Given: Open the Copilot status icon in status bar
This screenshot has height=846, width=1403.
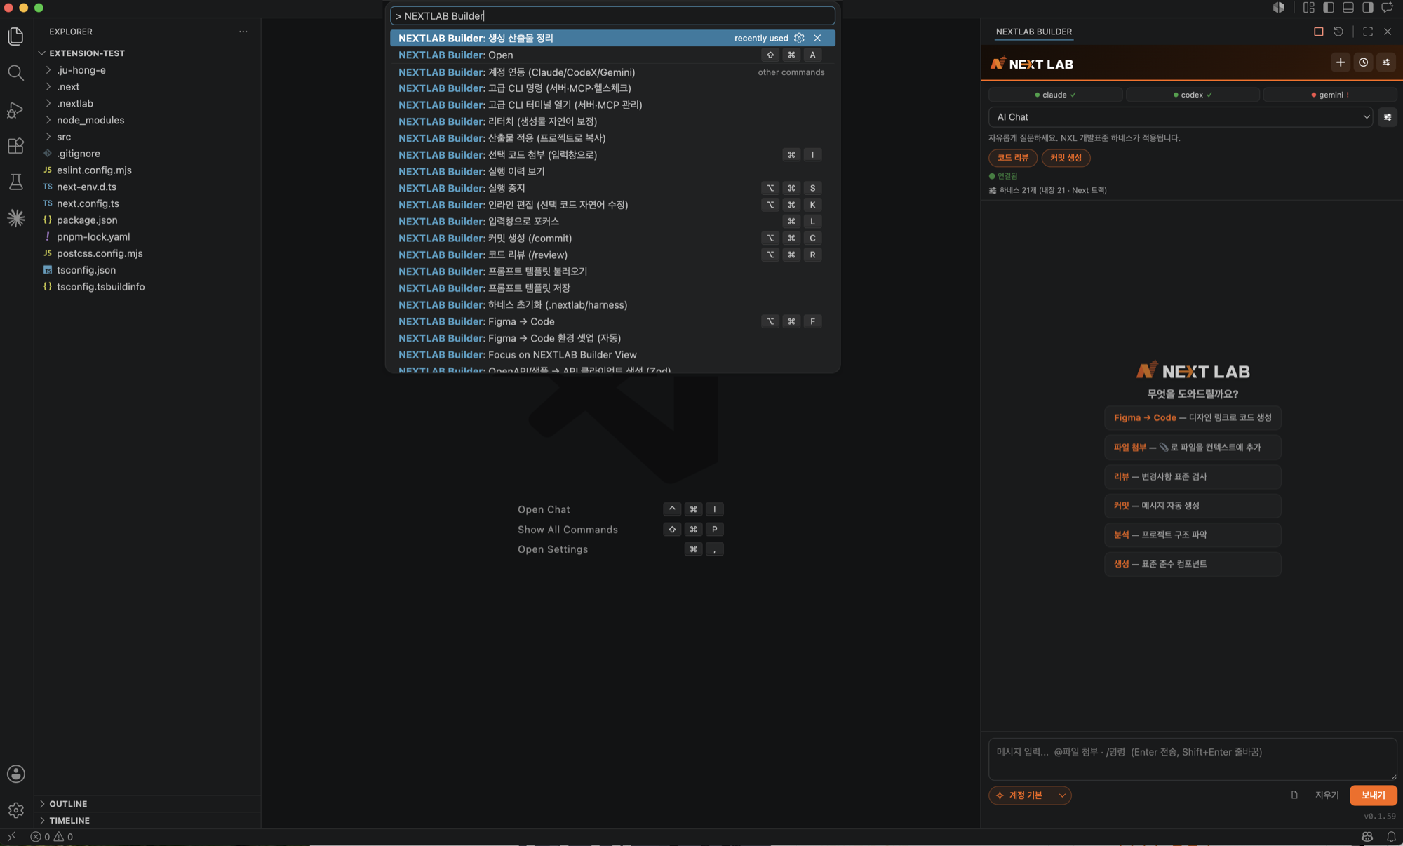Looking at the screenshot, I should pyautogui.click(x=1367, y=837).
